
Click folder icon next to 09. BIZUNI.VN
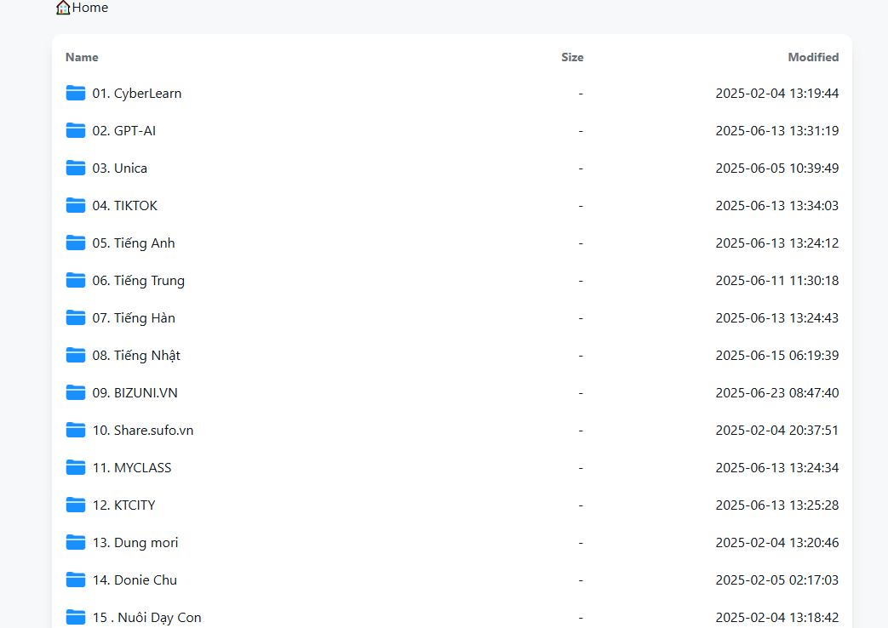click(76, 392)
